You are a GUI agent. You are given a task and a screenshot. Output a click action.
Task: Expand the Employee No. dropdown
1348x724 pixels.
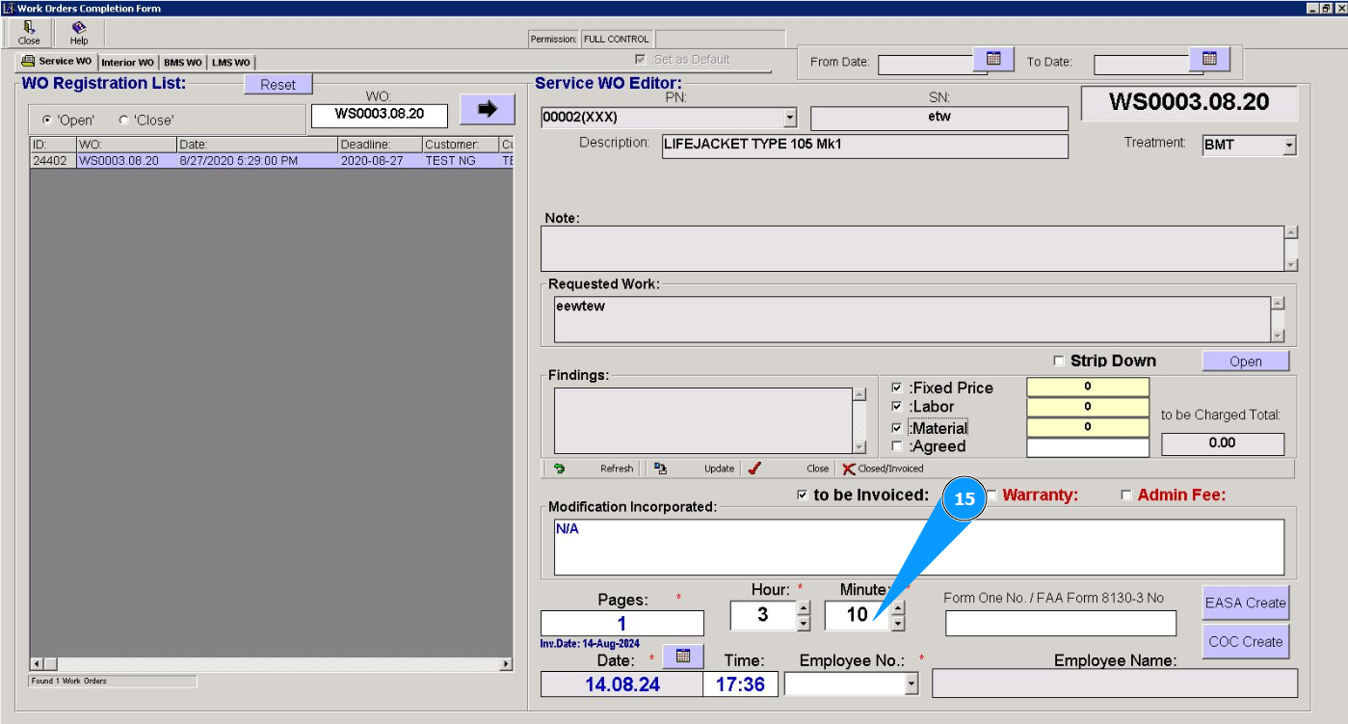tap(912, 684)
